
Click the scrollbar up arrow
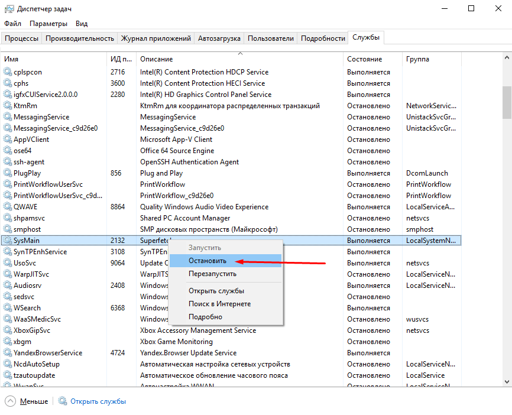point(507,58)
